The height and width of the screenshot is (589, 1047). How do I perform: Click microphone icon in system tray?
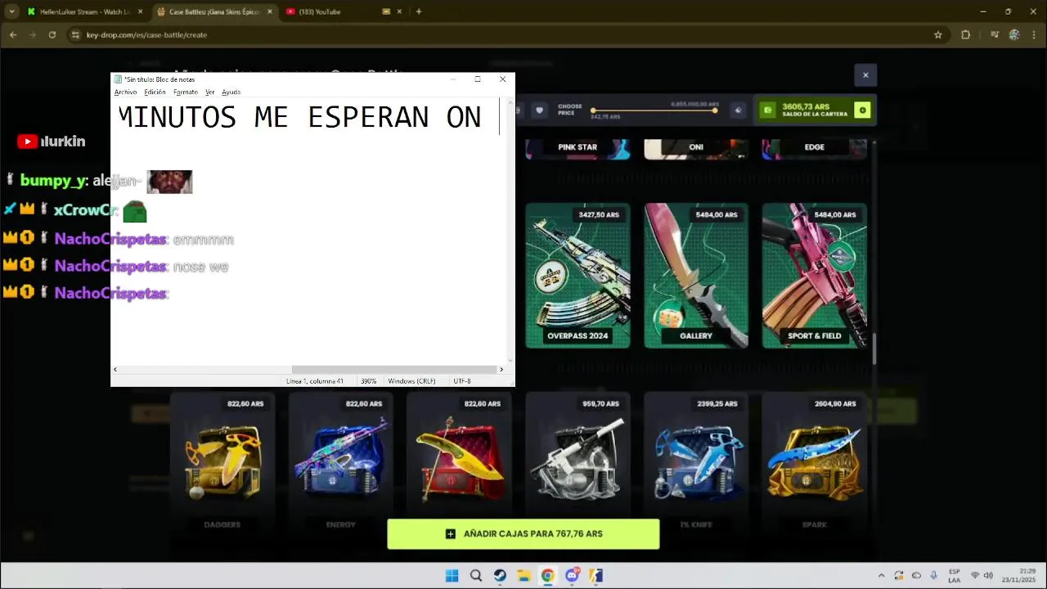point(933,576)
